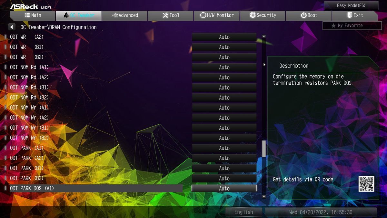The width and height of the screenshot is (387, 218).
Task: Open the H/W Monitor tab
Action: click(x=217, y=15)
